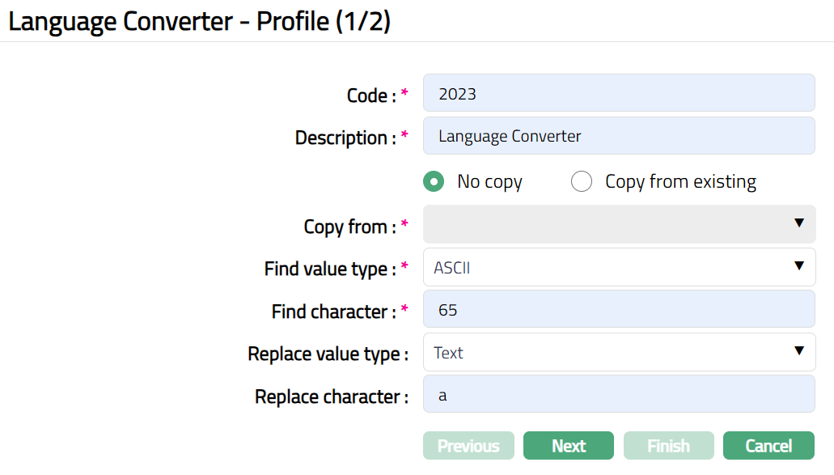Click the arrow on Find value type combo

coord(799,266)
